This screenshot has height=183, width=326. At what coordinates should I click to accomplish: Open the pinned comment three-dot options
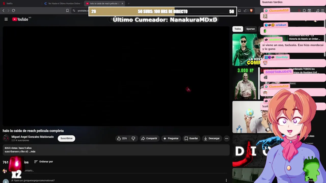(x=226, y=180)
